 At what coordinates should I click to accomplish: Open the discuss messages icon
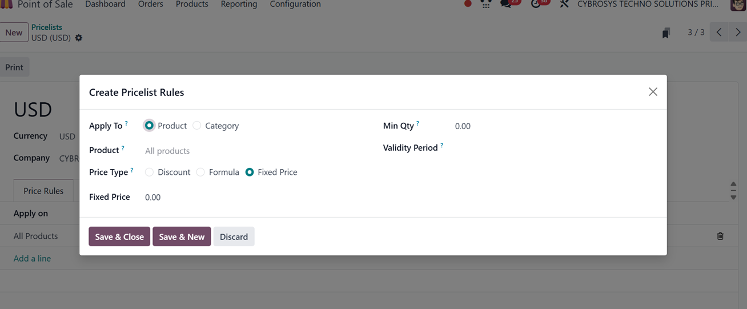(x=506, y=4)
